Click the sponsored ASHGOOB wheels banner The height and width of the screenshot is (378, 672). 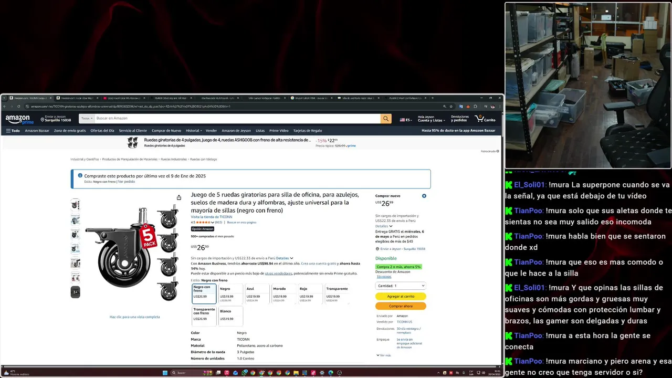tap(241, 142)
